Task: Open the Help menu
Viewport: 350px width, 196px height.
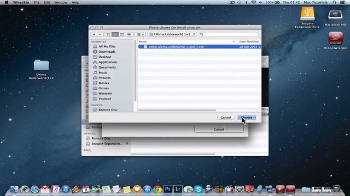Action: pyautogui.click(x=75, y=2)
